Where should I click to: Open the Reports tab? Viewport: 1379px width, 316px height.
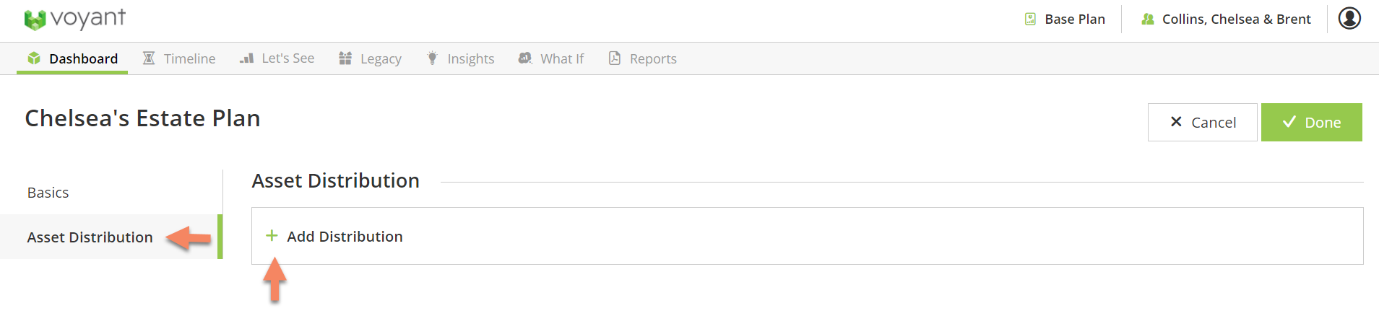click(x=652, y=59)
